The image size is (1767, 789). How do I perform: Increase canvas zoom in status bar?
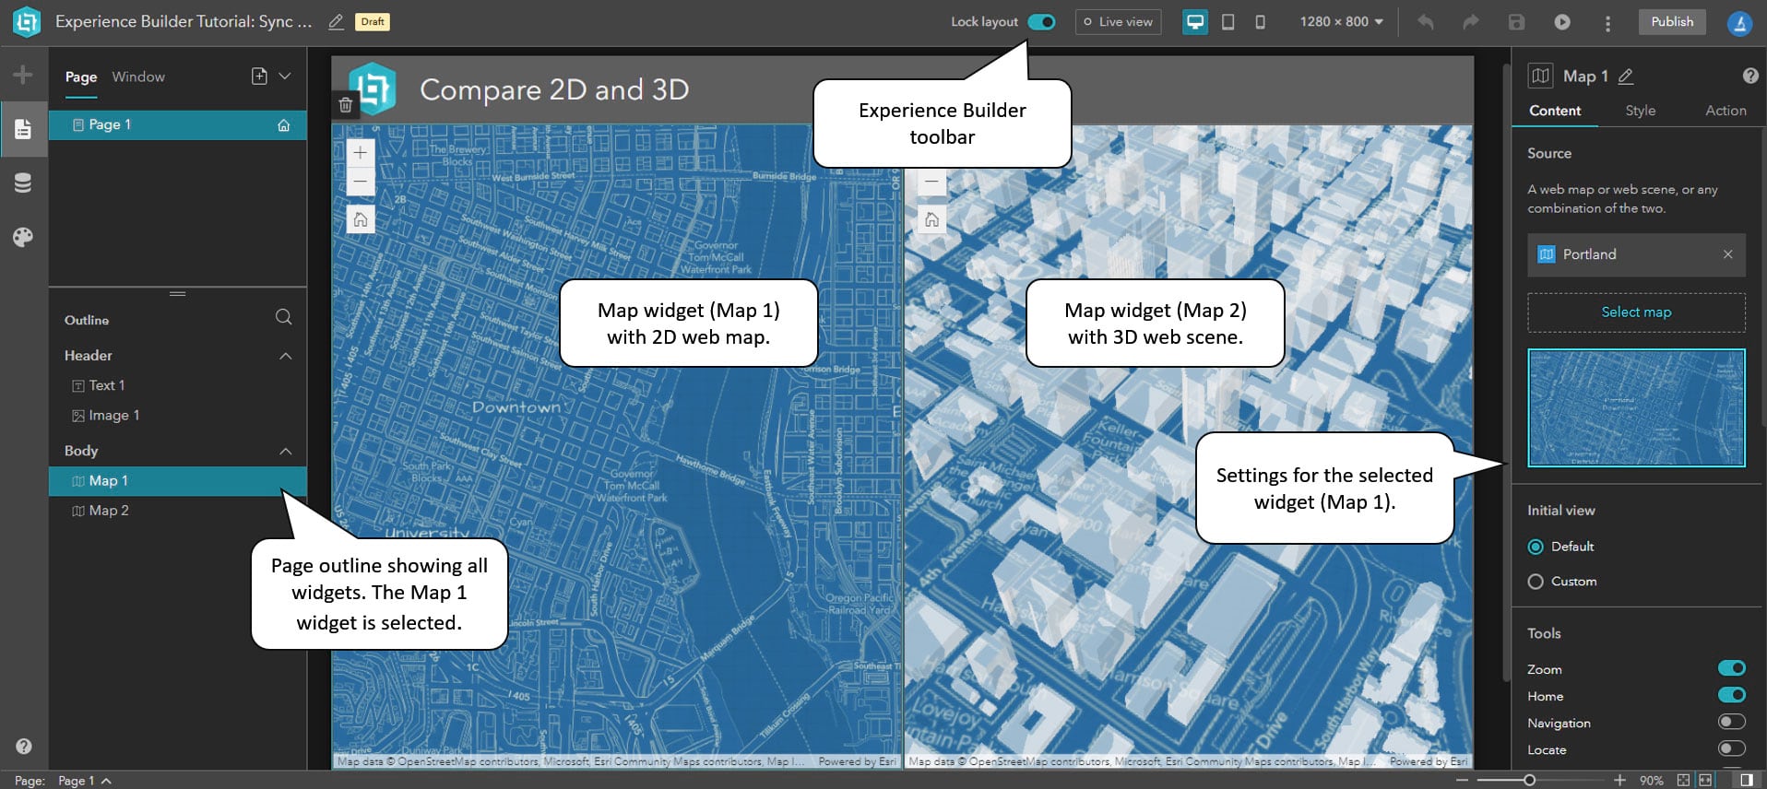click(x=1619, y=781)
